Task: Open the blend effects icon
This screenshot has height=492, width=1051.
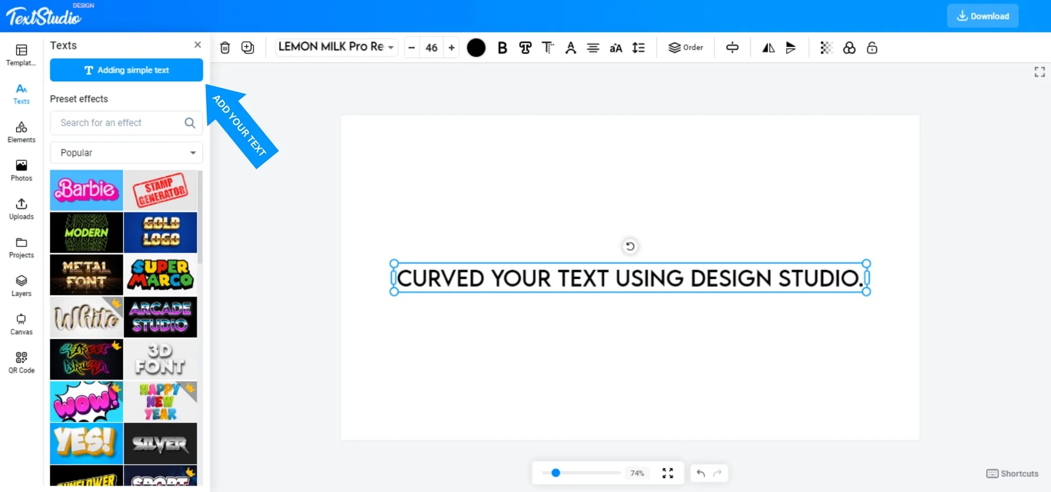Action: tap(849, 48)
